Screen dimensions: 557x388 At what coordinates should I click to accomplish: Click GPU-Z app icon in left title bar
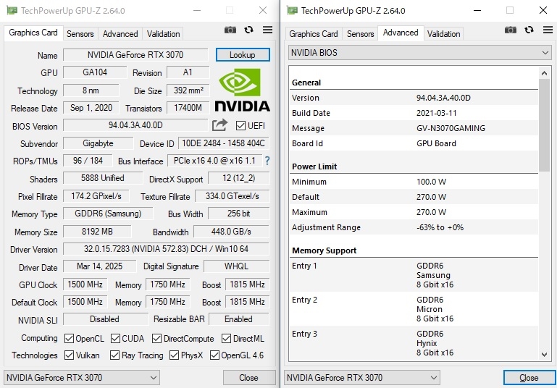pyautogui.click(x=12, y=10)
